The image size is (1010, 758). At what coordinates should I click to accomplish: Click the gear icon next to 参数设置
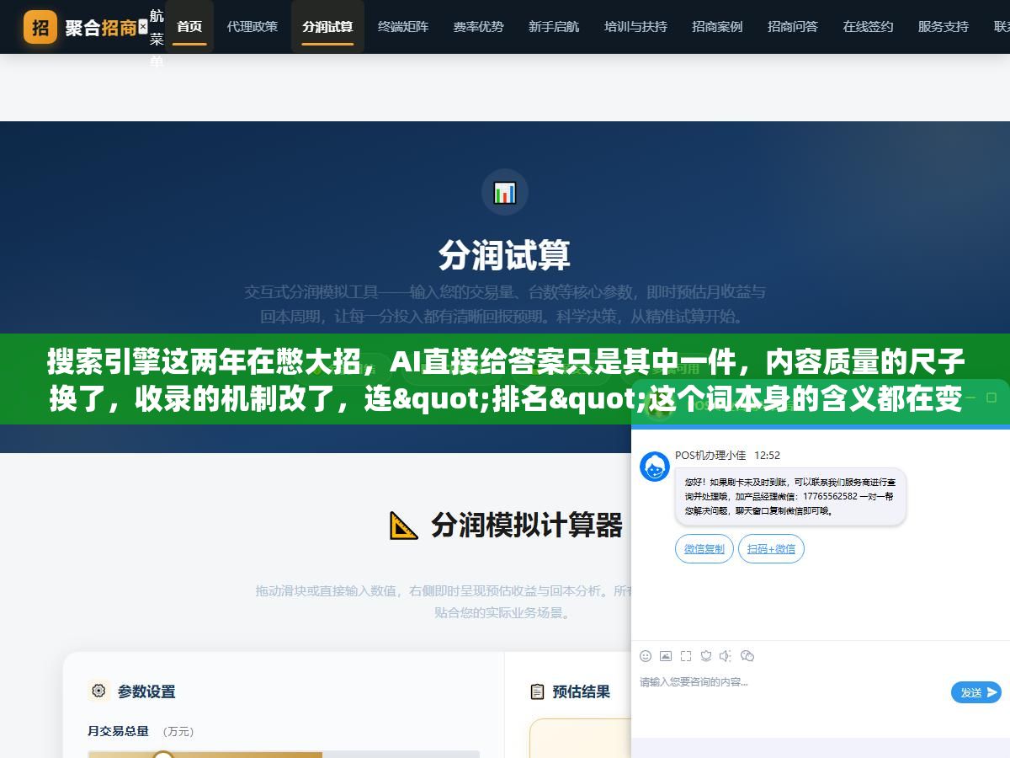tap(99, 691)
